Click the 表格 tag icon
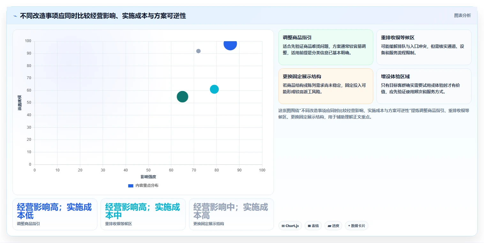 pyautogui.click(x=309, y=226)
